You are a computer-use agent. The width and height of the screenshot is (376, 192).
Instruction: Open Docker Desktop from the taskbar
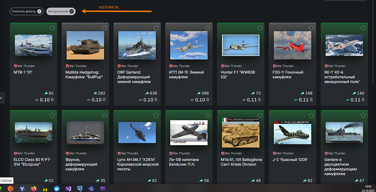click(57, 188)
